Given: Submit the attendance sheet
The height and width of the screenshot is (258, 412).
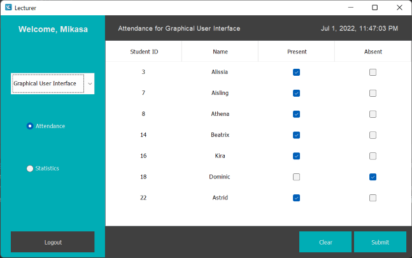Looking at the screenshot, I should (380, 242).
